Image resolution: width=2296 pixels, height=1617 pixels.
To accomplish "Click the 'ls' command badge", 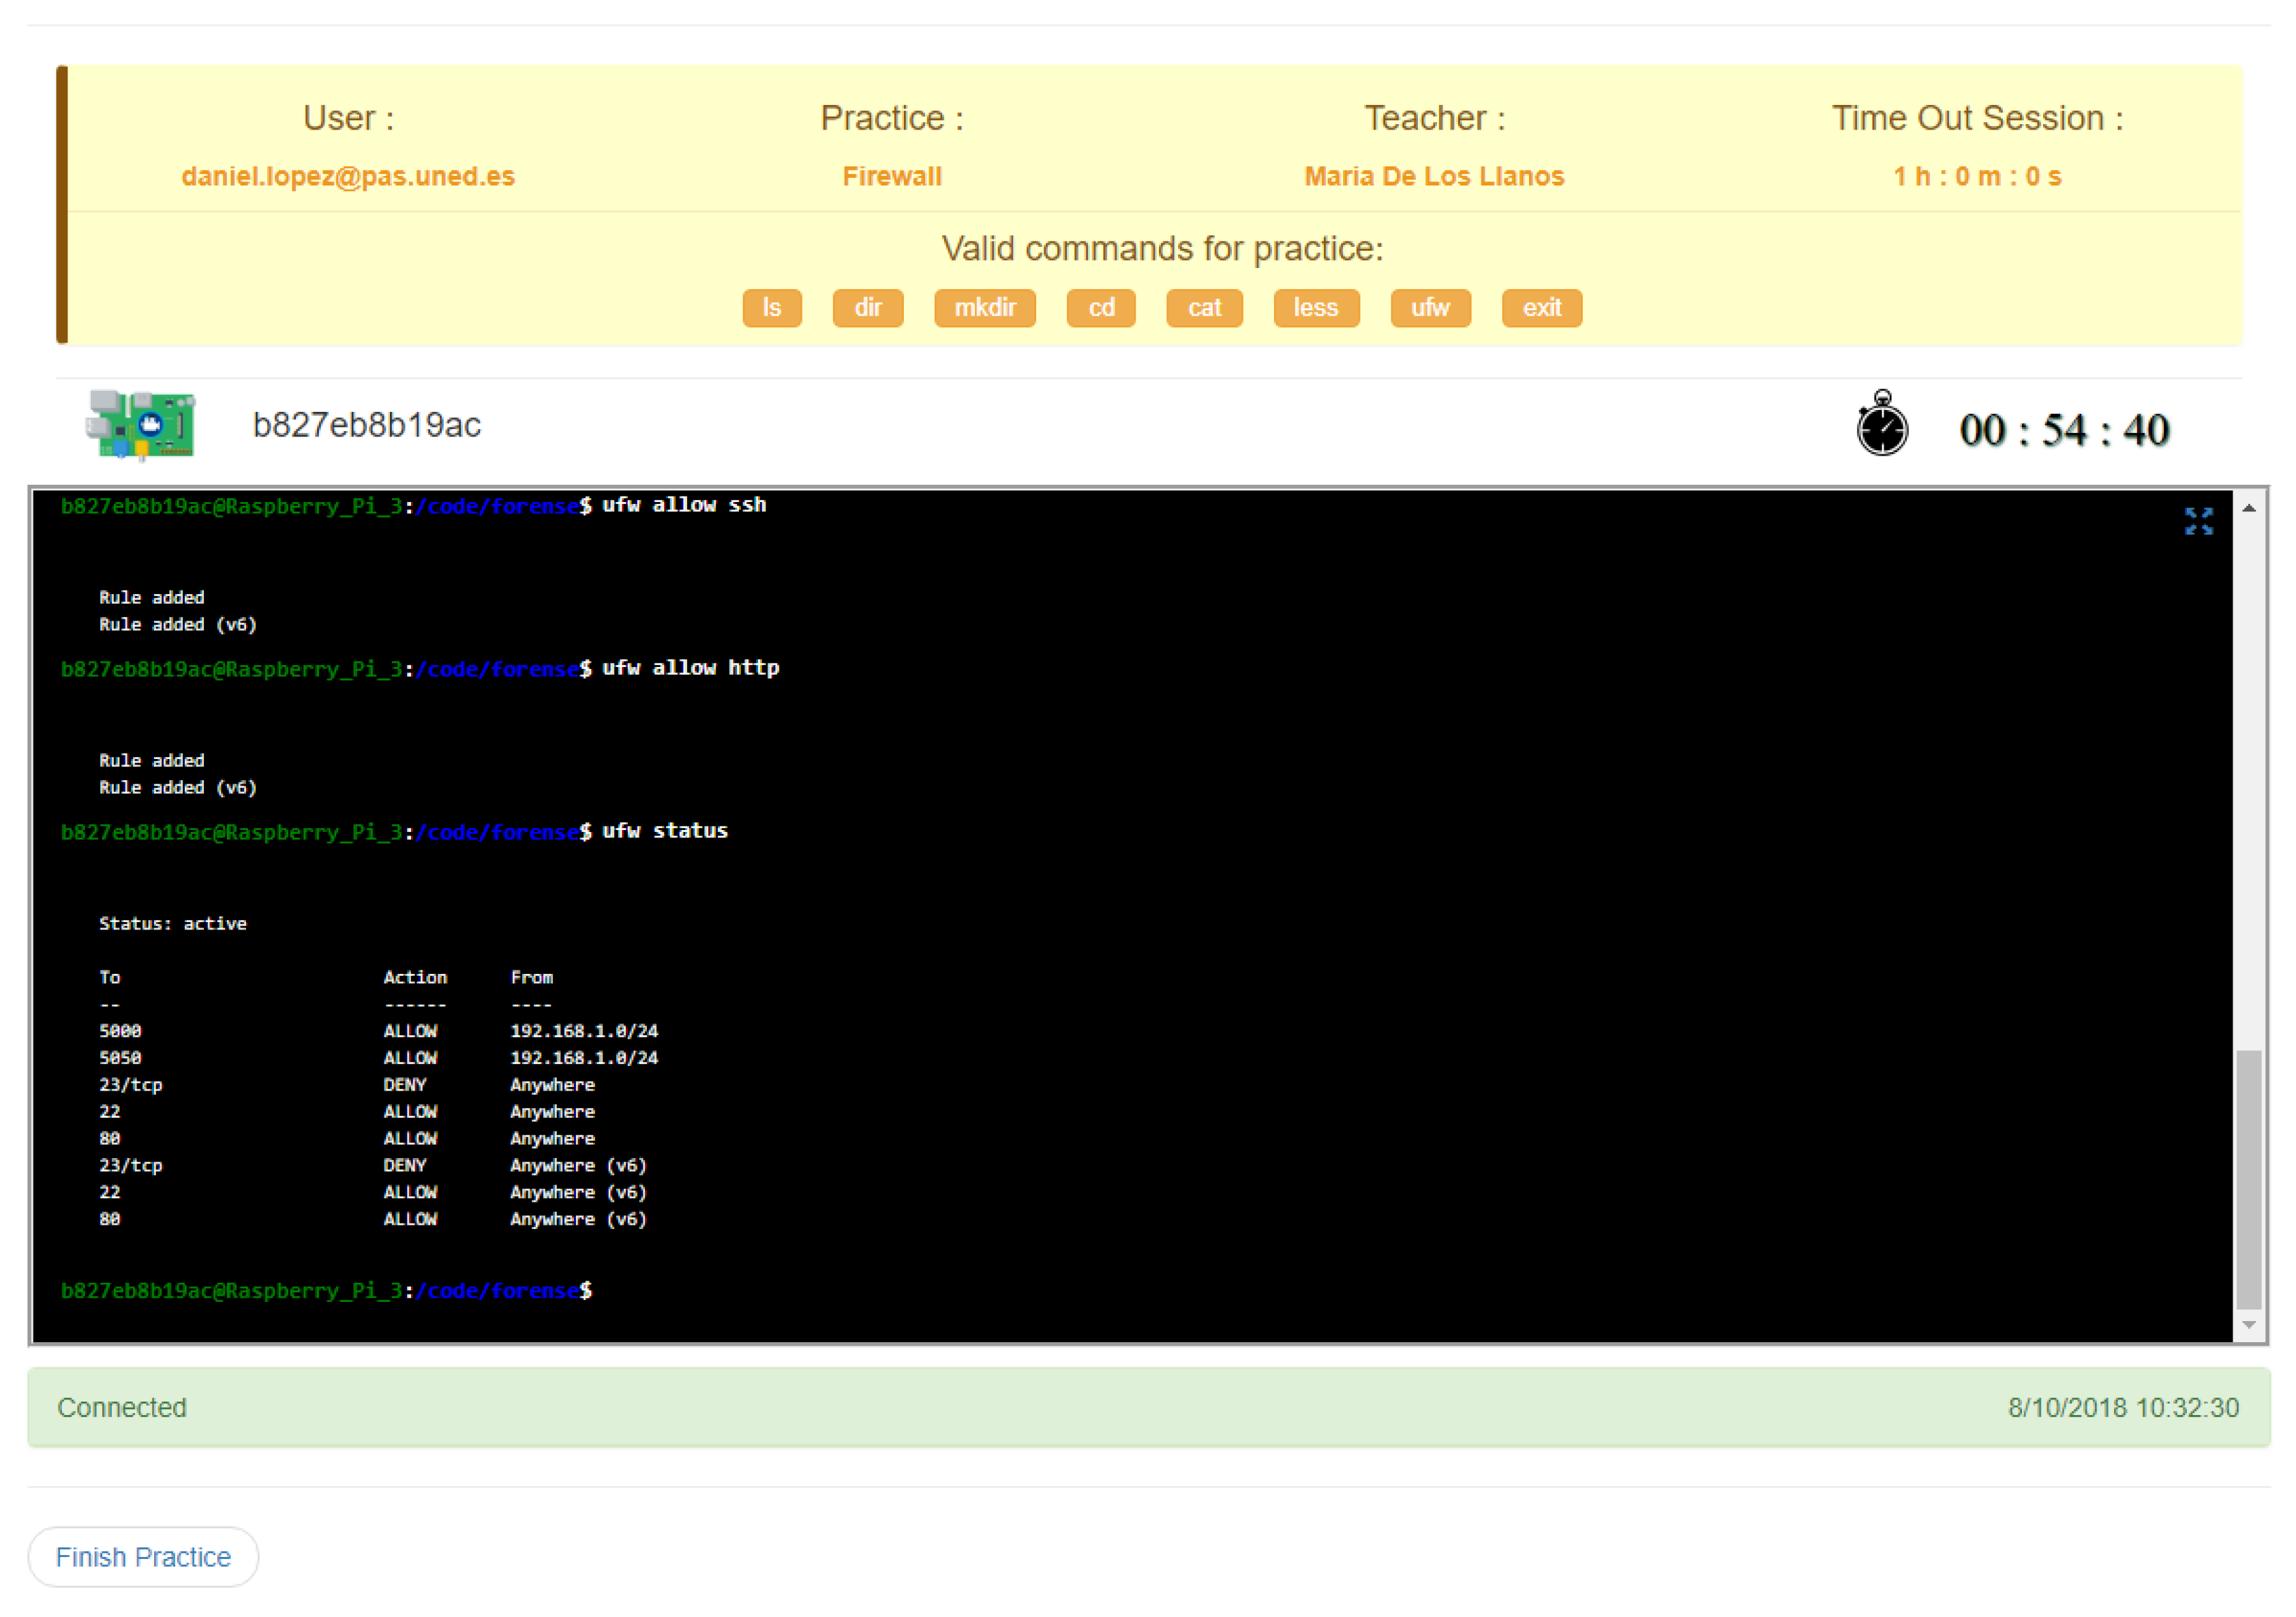I will coord(772,308).
